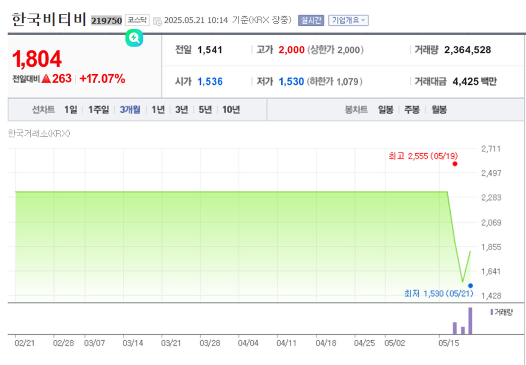Select the 1주일 line chart tab
Viewport: 526px width, 365px height.
pos(98,110)
